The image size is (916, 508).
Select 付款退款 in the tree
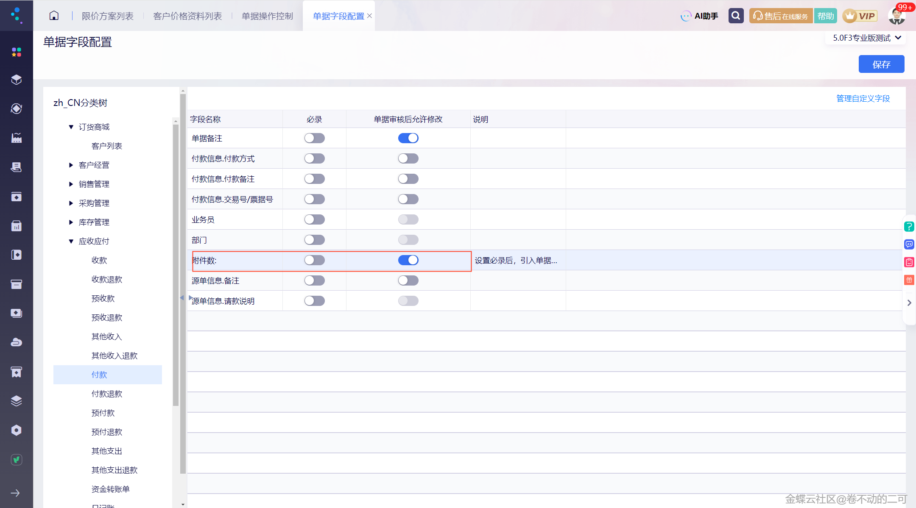point(107,394)
